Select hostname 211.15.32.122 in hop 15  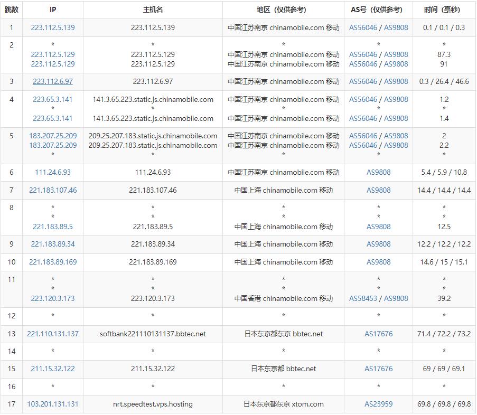point(153,369)
